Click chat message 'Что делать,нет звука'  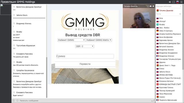click(x=21, y=57)
